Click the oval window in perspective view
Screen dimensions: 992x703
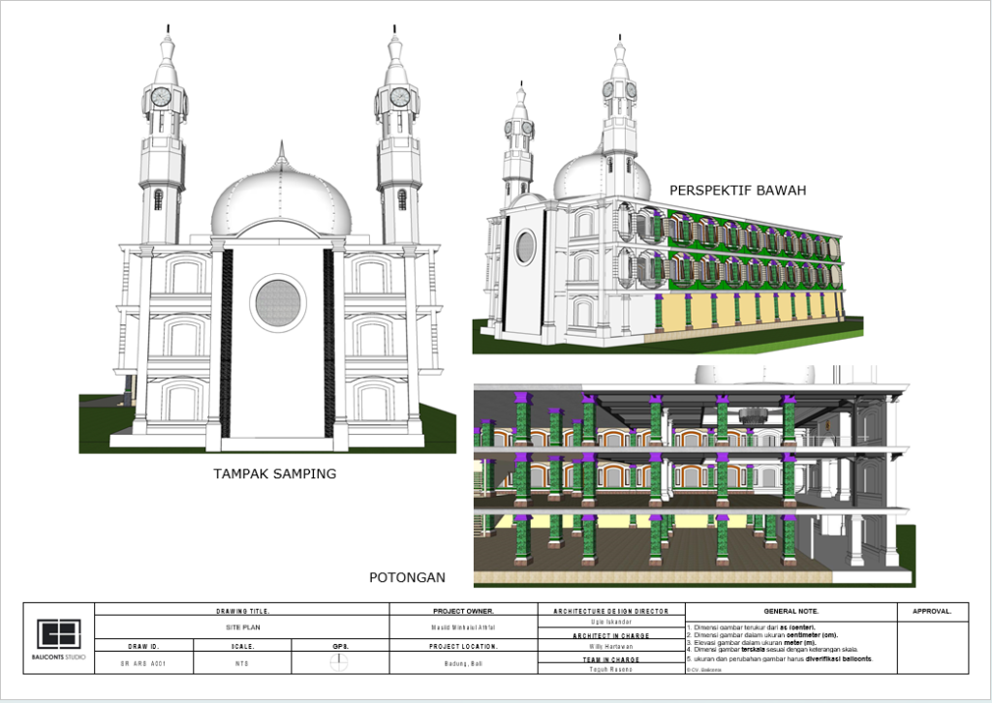coord(525,247)
